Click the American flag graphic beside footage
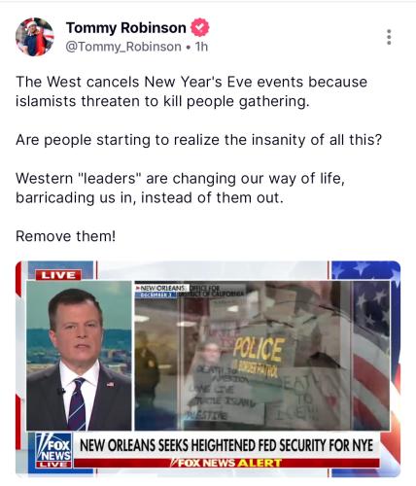 coord(370,356)
